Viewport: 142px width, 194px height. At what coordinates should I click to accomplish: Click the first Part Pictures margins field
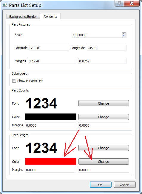pos(52,61)
